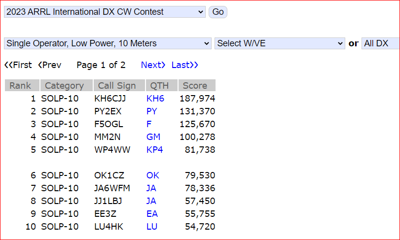Click the score 78,336
The height and width of the screenshot is (240, 400).
click(x=200, y=188)
